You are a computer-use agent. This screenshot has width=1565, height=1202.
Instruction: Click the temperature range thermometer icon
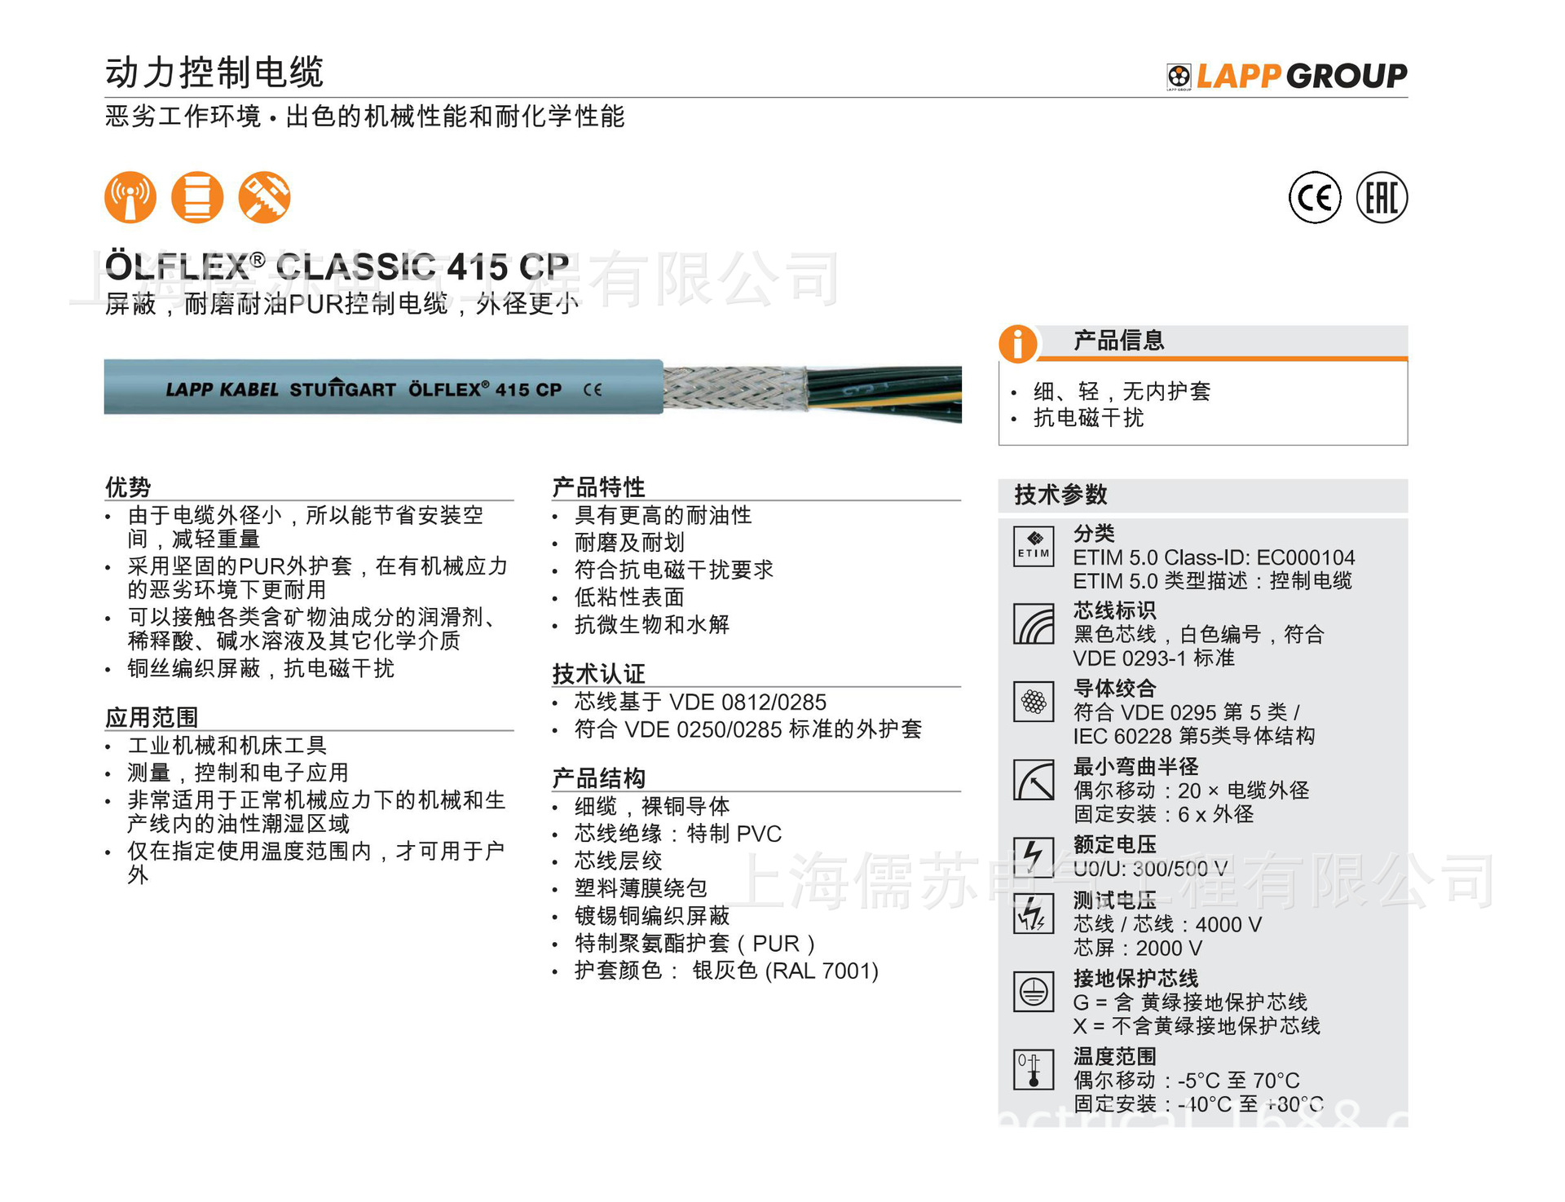1034,1069
